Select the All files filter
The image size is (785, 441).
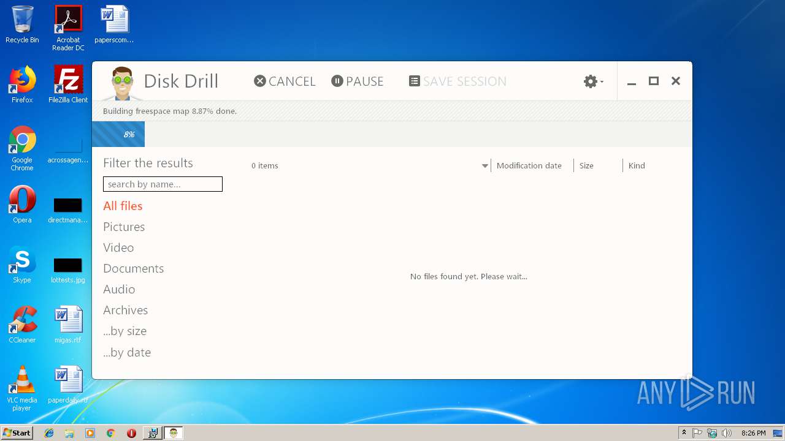click(x=123, y=206)
